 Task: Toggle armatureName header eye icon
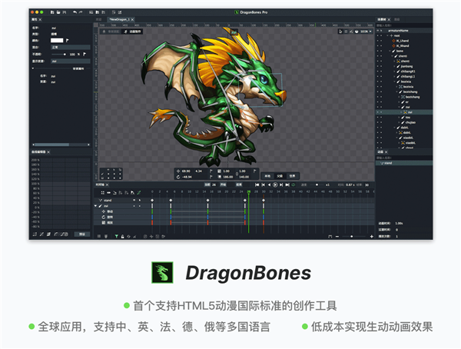[x=378, y=30]
